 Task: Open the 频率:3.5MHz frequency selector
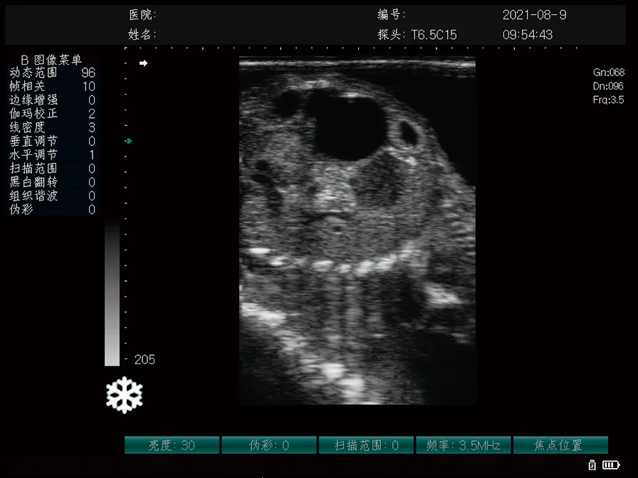pos(462,445)
